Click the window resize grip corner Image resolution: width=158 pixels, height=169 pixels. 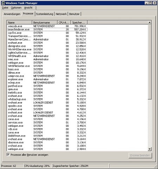[x=156, y=167]
